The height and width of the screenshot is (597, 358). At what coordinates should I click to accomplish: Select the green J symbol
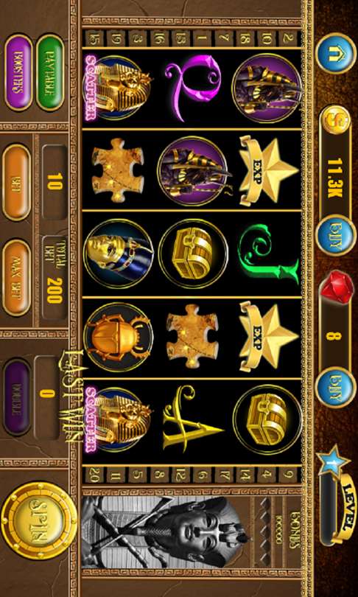coord(269,254)
